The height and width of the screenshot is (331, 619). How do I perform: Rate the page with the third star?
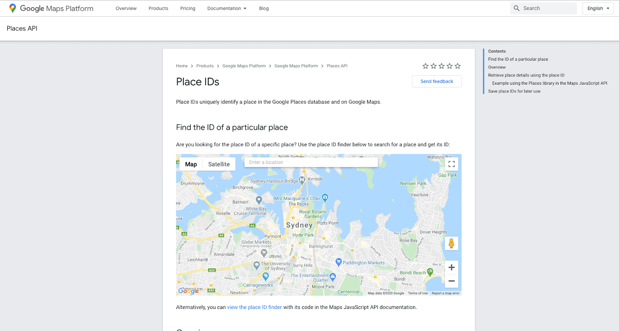[x=441, y=66]
